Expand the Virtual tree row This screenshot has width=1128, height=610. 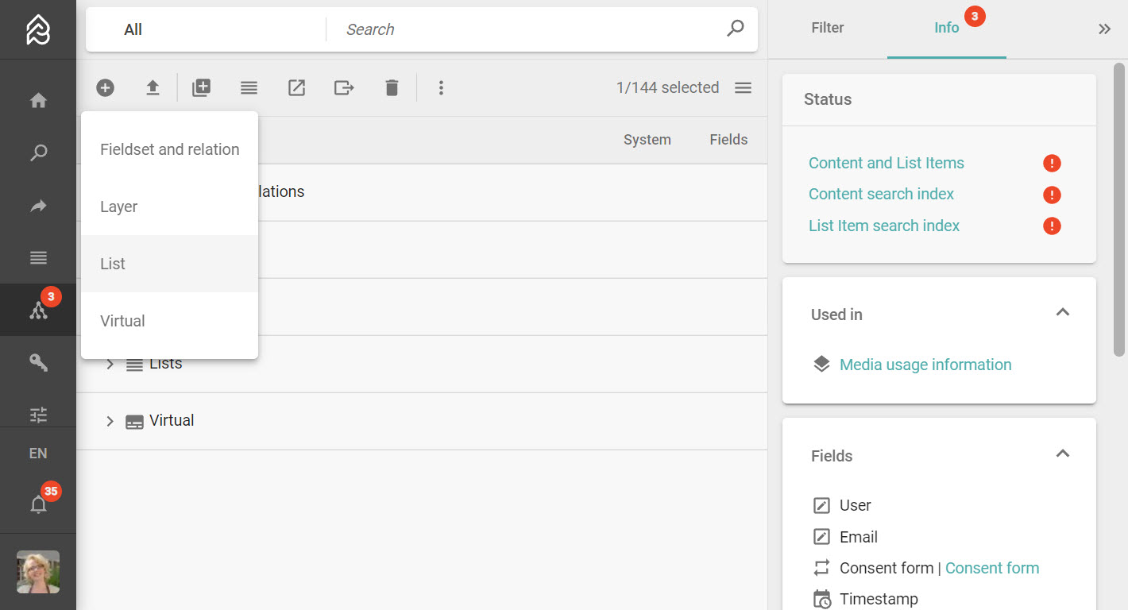(x=110, y=421)
